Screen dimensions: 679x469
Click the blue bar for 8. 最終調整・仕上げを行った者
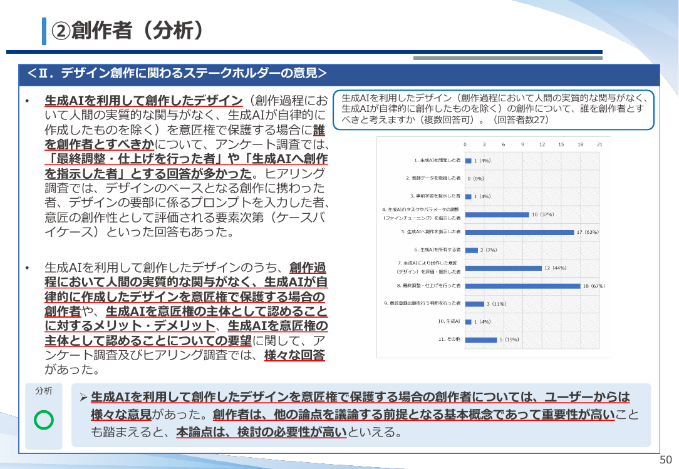(x=522, y=286)
